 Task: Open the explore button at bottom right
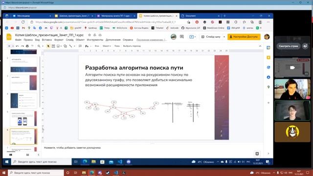pos(257,154)
